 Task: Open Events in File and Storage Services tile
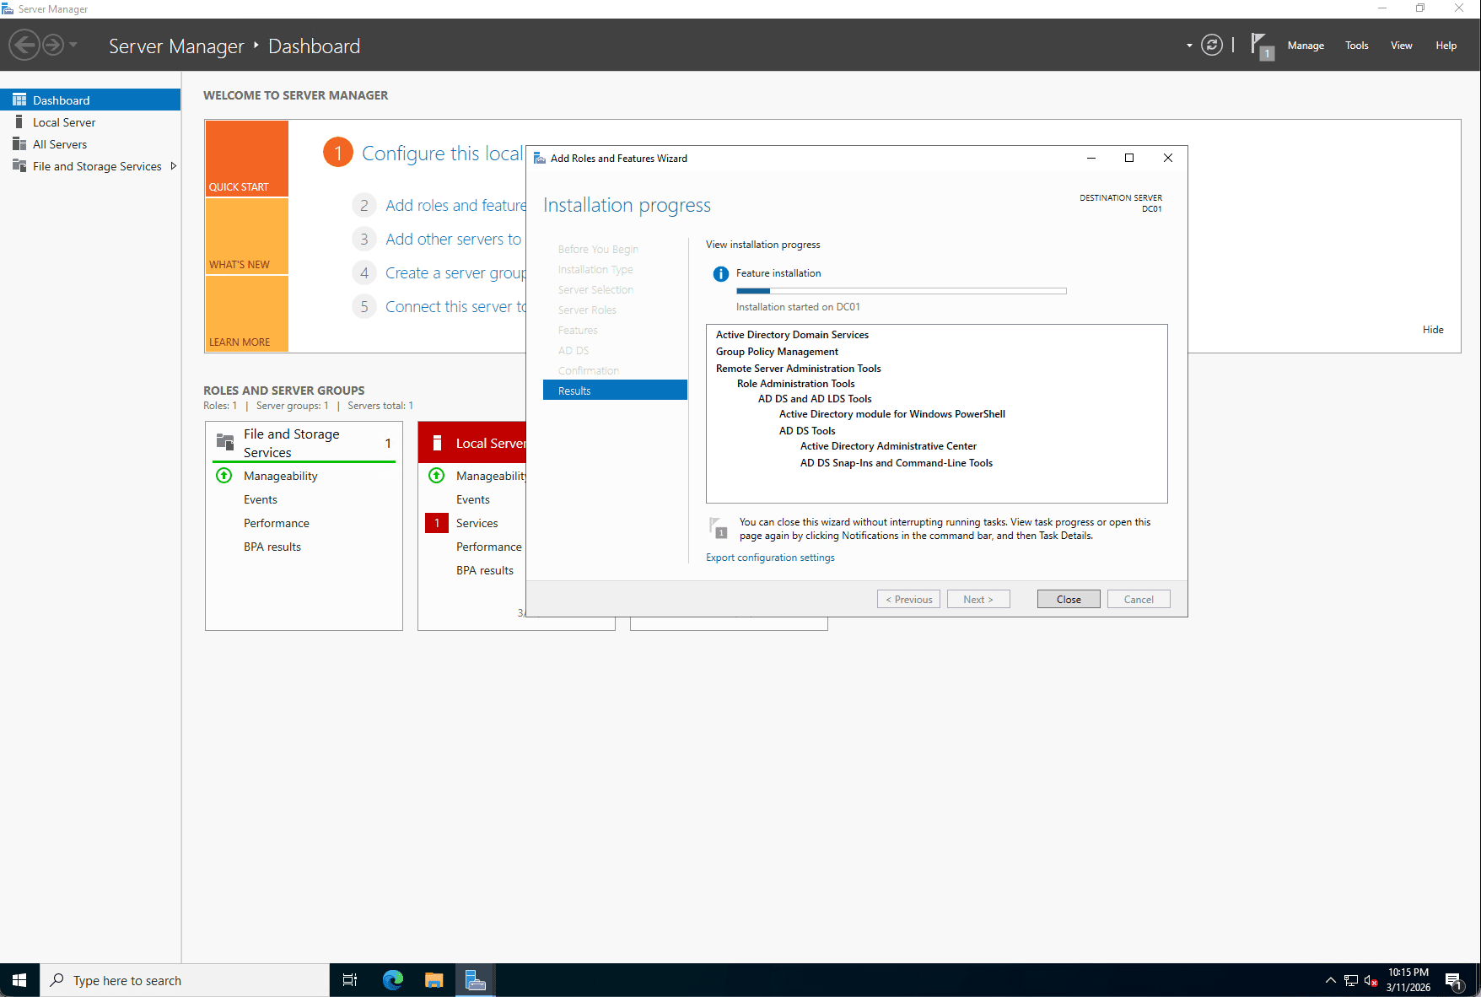coord(261,499)
